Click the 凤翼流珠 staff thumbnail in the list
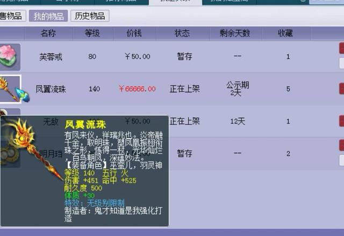This screenshot has height=236, width=344. point(11,89)
